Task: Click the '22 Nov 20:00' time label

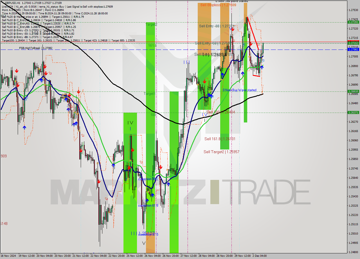Action: pyautogui.click(x=117, y=256)
